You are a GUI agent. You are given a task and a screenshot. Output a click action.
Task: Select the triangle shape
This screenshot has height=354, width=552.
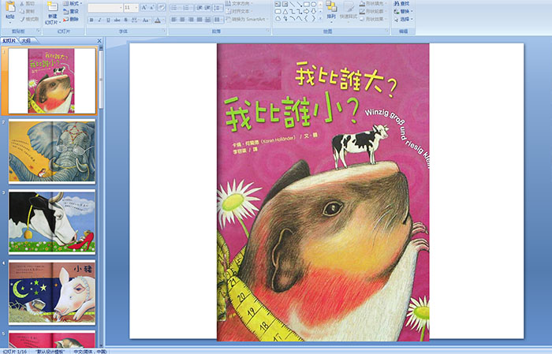click(x=285, y=12)
